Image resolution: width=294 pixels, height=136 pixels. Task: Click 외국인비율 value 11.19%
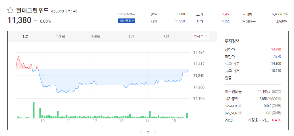click(263, 92)
